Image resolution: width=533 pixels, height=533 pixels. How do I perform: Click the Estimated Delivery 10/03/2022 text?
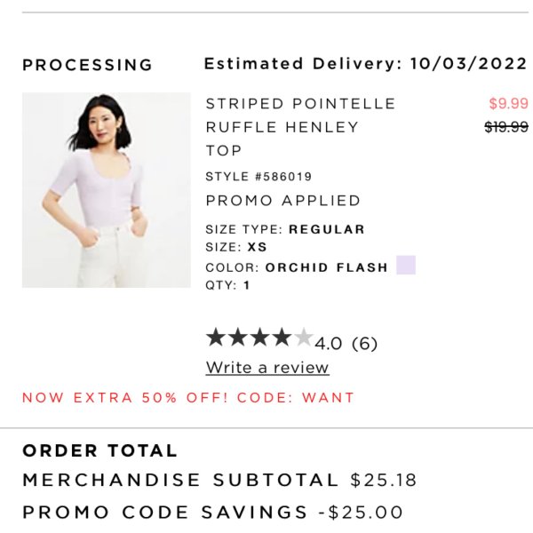tap(365, 64)
